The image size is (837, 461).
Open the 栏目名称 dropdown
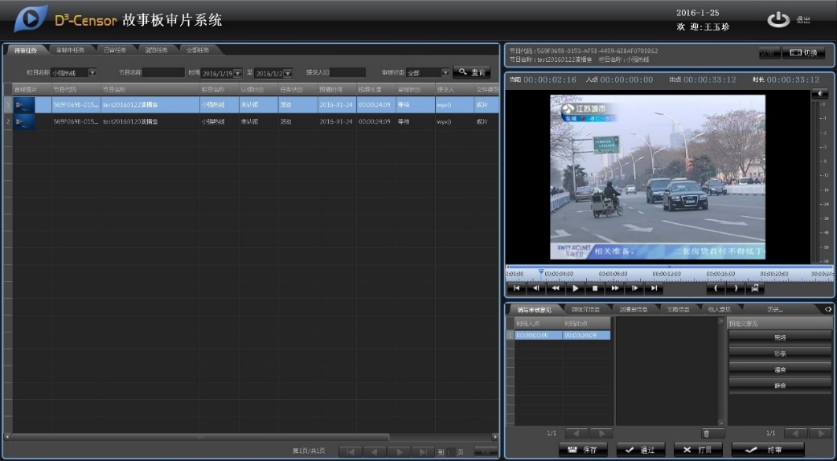[x=92, y=73]
